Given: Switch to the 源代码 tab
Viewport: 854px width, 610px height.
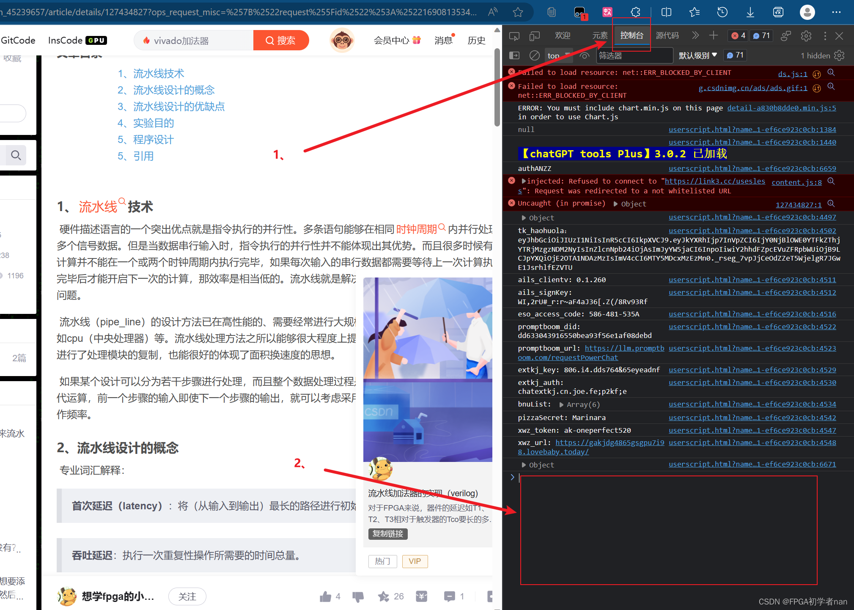Looking at the screenshot, I should pyautogui.click(x=667, y=36).
